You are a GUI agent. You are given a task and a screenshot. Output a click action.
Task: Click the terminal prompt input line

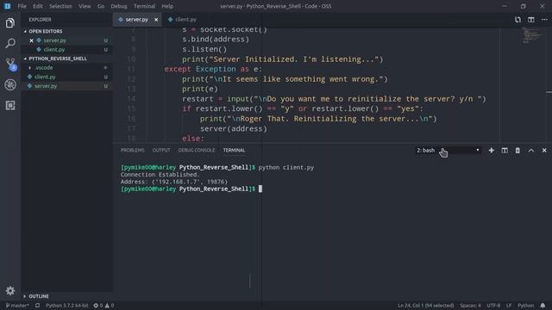[x=191, y=189]
